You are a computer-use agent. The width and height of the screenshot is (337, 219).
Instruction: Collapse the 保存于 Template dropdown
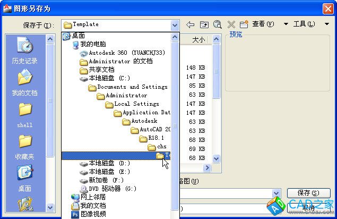(175, 24)
